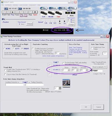Enable Auto Time Stamp checkbox
This screenshot has height=116, width=112.
[92, 48]
